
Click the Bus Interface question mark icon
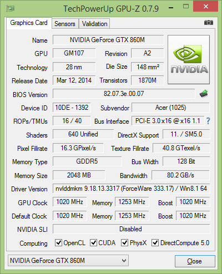[x=208, y=121]
